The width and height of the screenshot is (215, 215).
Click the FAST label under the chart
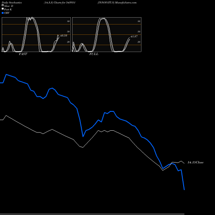23,54
